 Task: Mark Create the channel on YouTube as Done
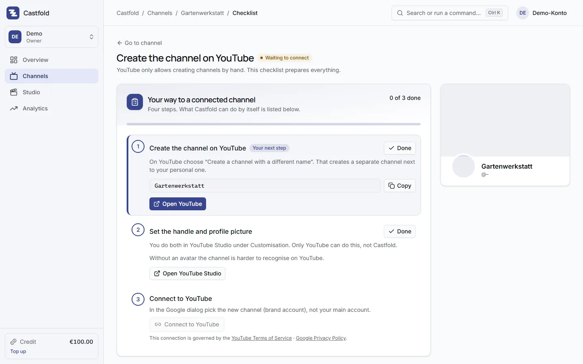[400, 148]
